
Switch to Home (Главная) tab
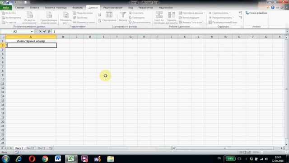[20, 8]
